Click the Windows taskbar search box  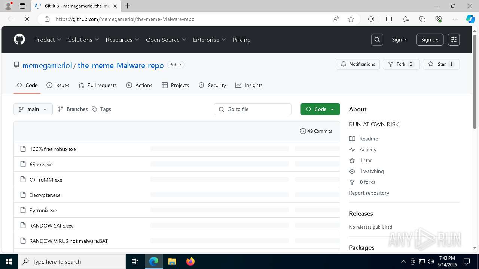tap(72, 262)
